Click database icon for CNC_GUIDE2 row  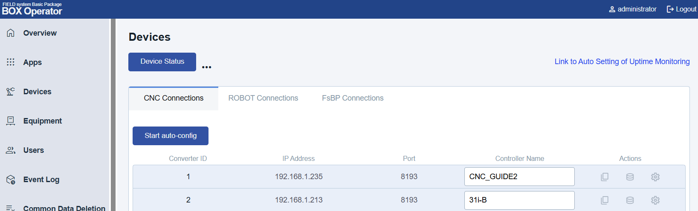click(630, 177)
